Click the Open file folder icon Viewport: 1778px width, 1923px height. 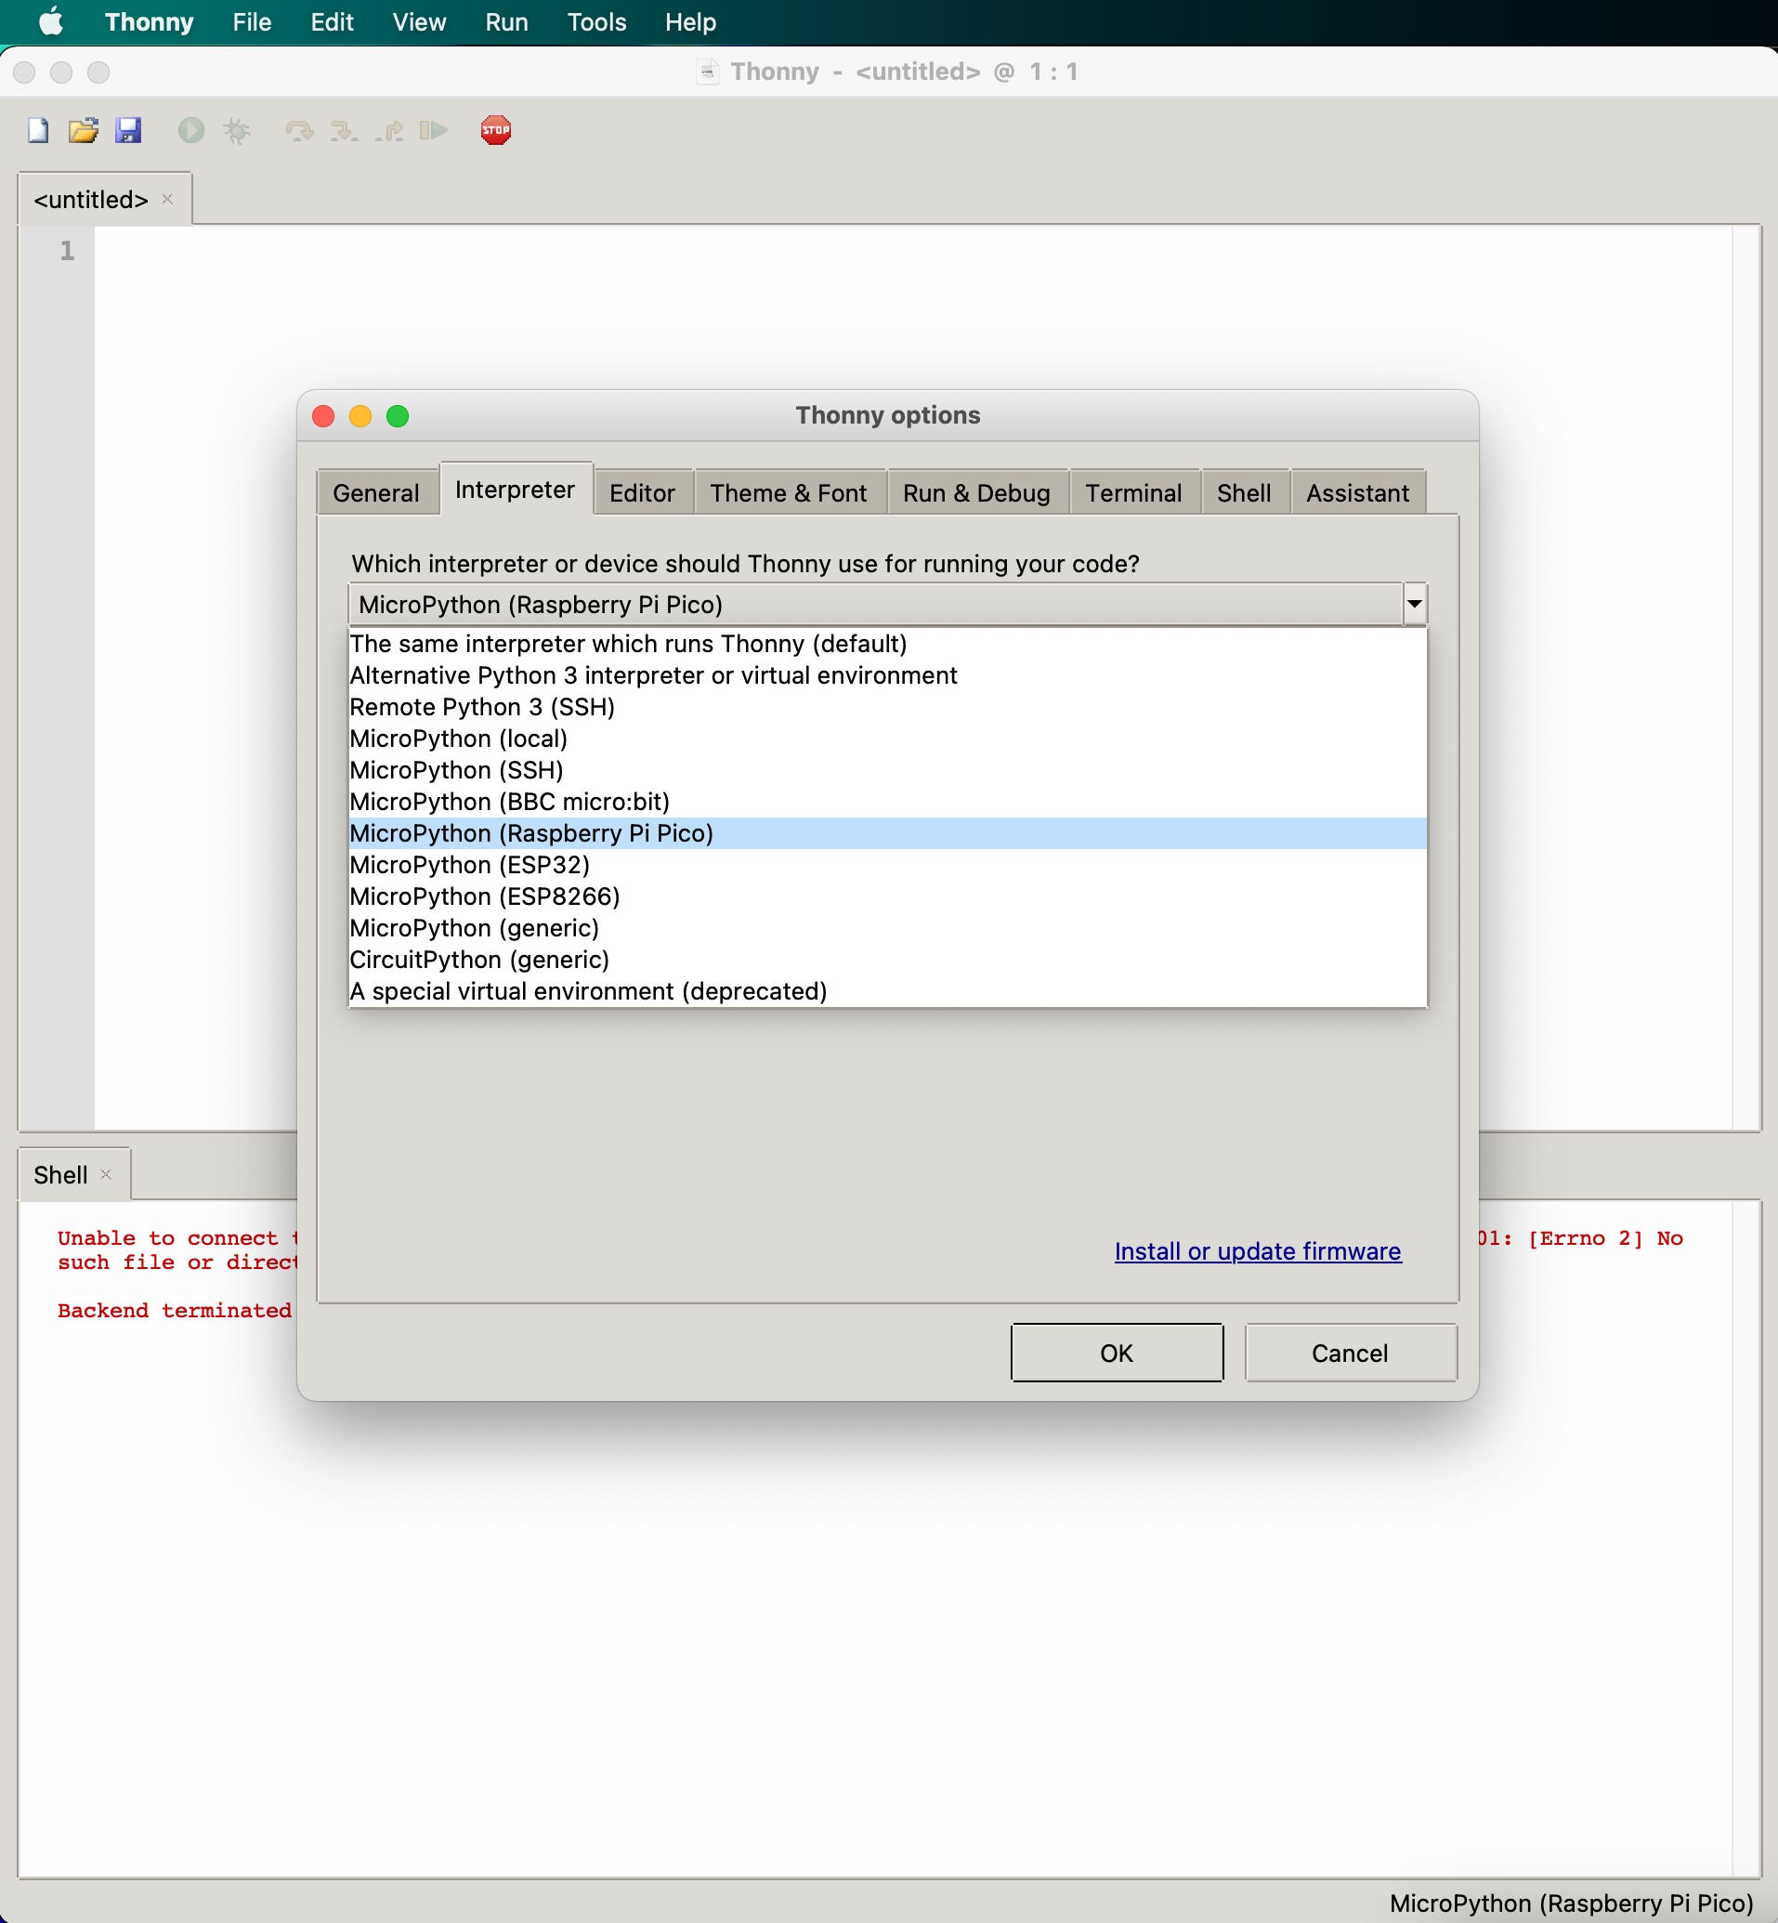click(84, 130)
